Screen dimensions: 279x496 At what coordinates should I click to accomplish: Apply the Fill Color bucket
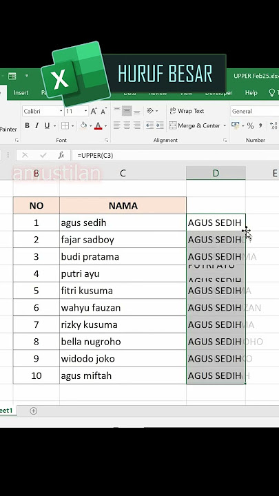pyautogui.click(x=83, y=125)
